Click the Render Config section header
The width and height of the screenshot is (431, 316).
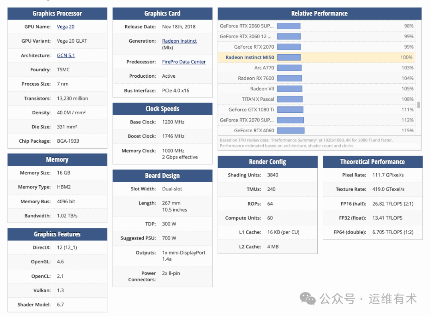(x=267, y=162)
